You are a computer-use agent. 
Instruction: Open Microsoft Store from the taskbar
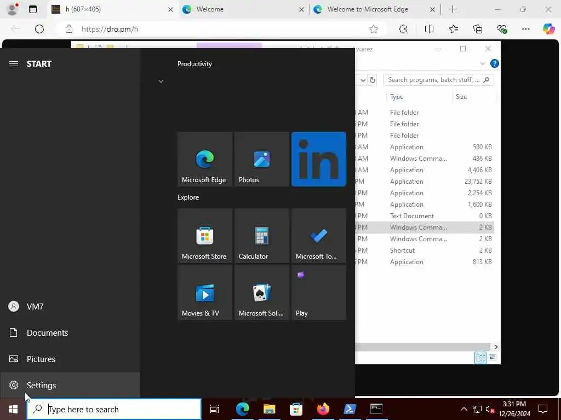click(x=296, y=409)
